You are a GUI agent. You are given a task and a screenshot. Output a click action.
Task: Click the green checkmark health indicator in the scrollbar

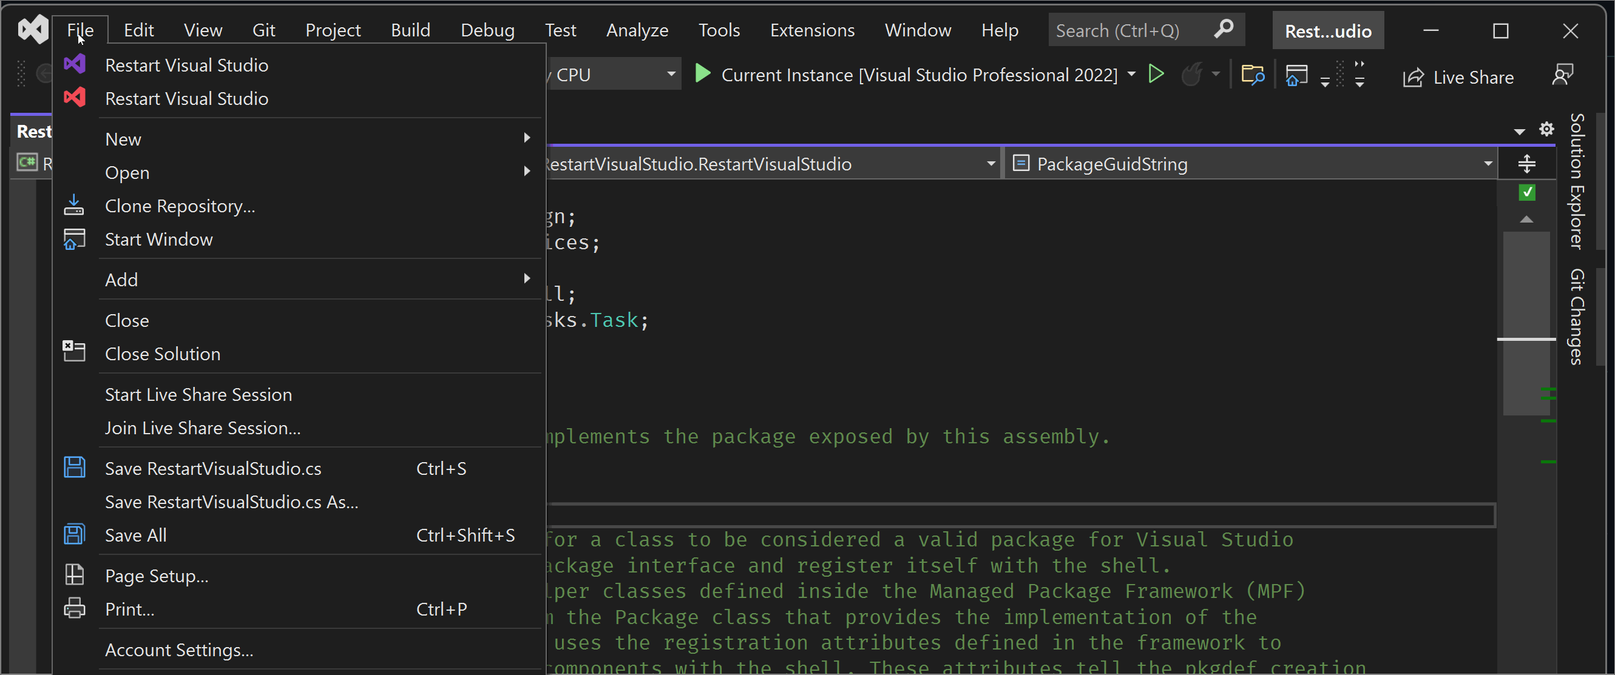tap(1526, 192)
